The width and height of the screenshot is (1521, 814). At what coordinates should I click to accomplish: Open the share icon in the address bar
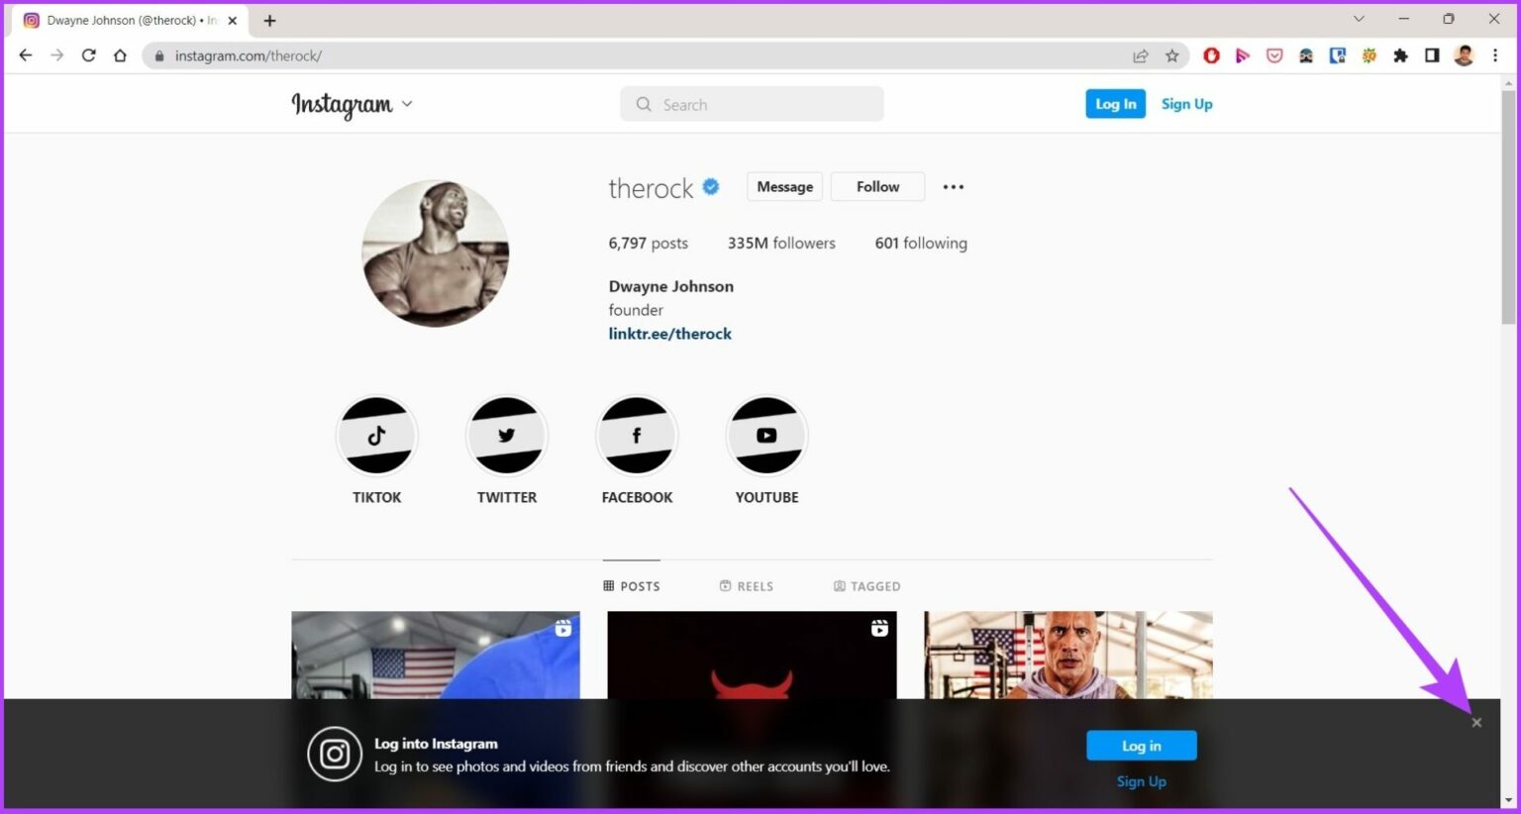tap(1141, 55)
